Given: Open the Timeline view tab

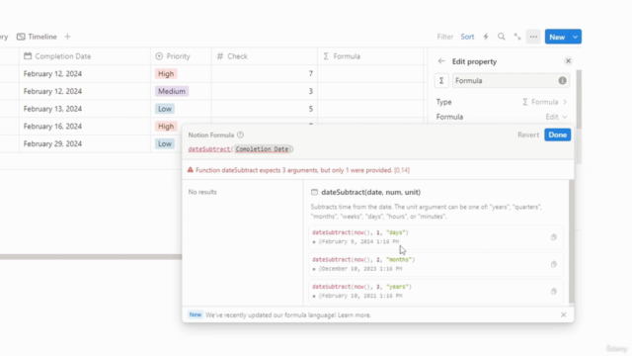Looking at the screenshot, I should 37,37.
